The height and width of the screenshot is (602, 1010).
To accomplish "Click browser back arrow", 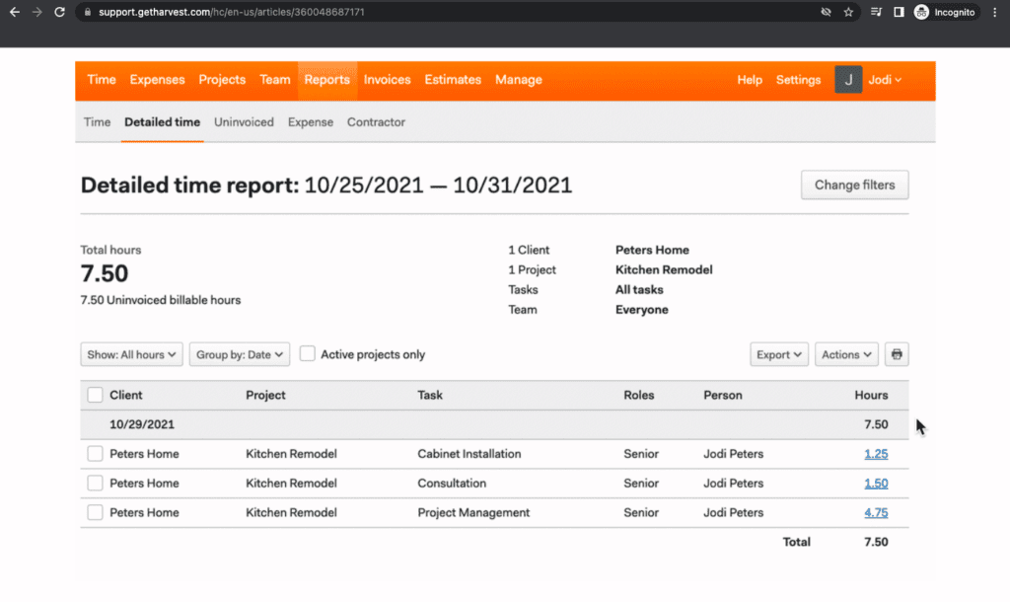I will tap(14, 12).
